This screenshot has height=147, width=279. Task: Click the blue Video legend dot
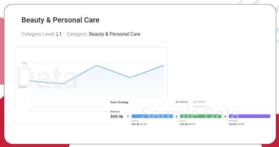132,121
